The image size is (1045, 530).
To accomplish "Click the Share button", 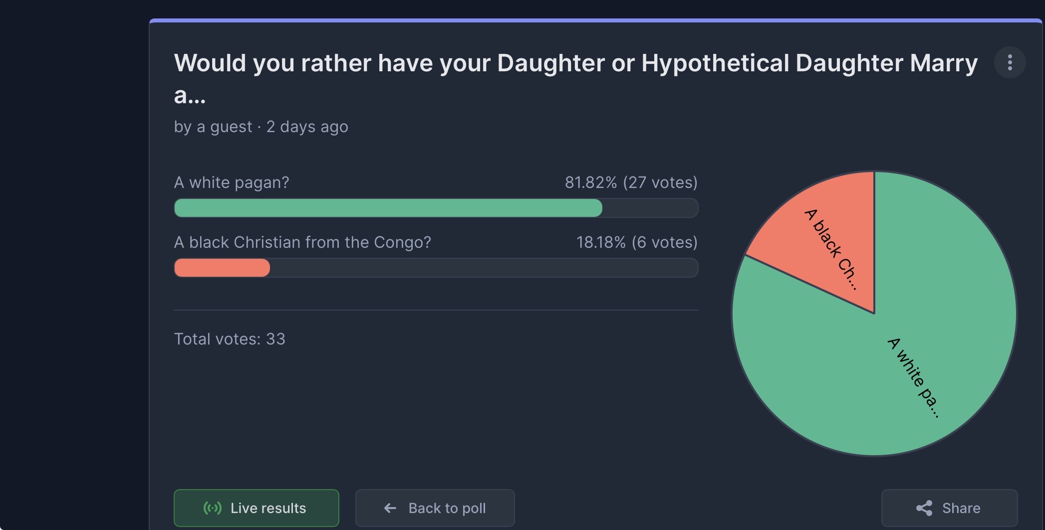I will pos(949,508).
